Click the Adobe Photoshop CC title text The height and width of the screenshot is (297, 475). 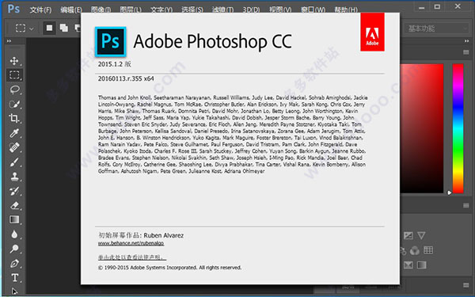(x=212, y=41)
